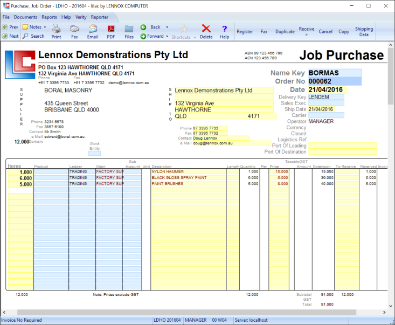Navigate Forward with green arrow
This screenshot has height=325, width=395.
152,36
